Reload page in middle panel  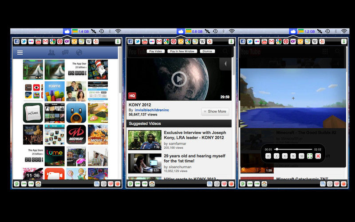[x=130, y=184]
